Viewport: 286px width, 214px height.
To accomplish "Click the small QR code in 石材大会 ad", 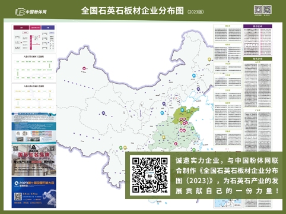I will click(x=18, y=197).
